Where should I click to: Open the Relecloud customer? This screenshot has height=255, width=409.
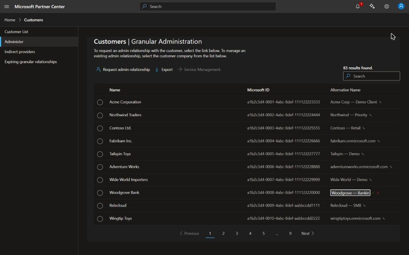(x=118, y=205)
